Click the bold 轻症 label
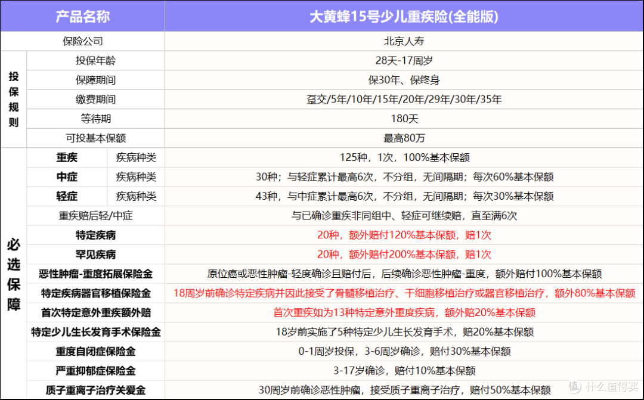 (67, 196)
